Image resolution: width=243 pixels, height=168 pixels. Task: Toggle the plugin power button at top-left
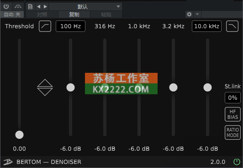[6, 7]
